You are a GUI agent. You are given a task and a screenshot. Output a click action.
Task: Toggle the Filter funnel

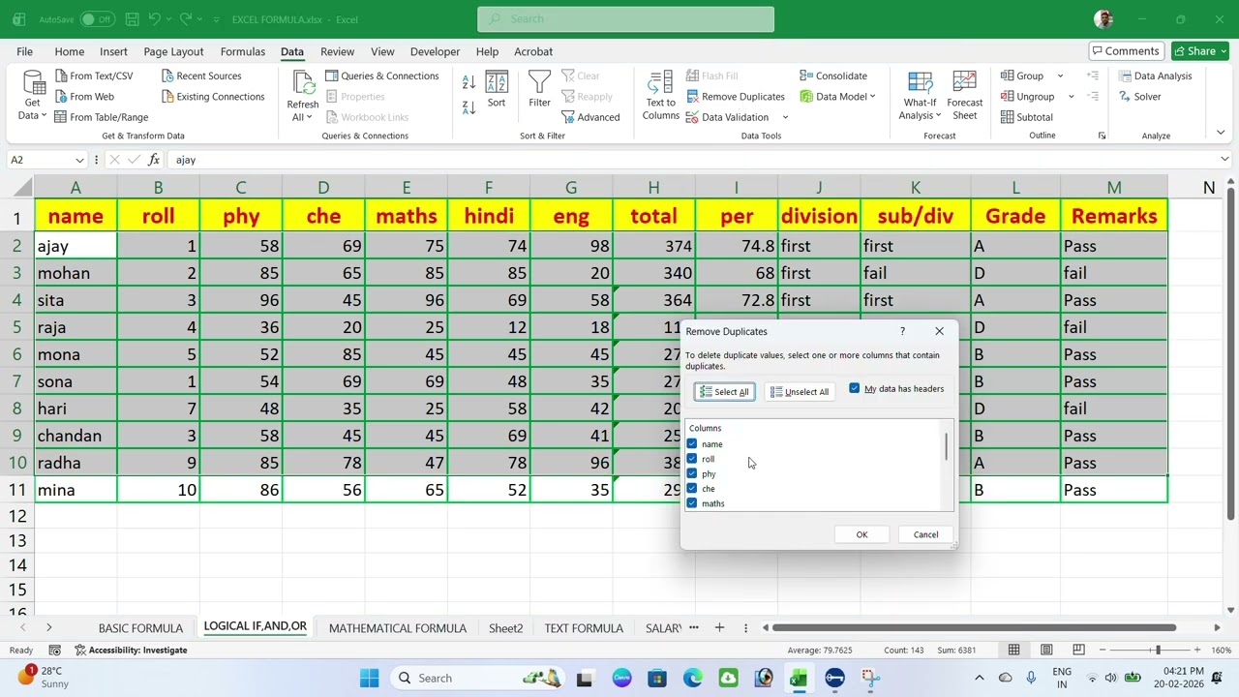[x=539, y=89]
